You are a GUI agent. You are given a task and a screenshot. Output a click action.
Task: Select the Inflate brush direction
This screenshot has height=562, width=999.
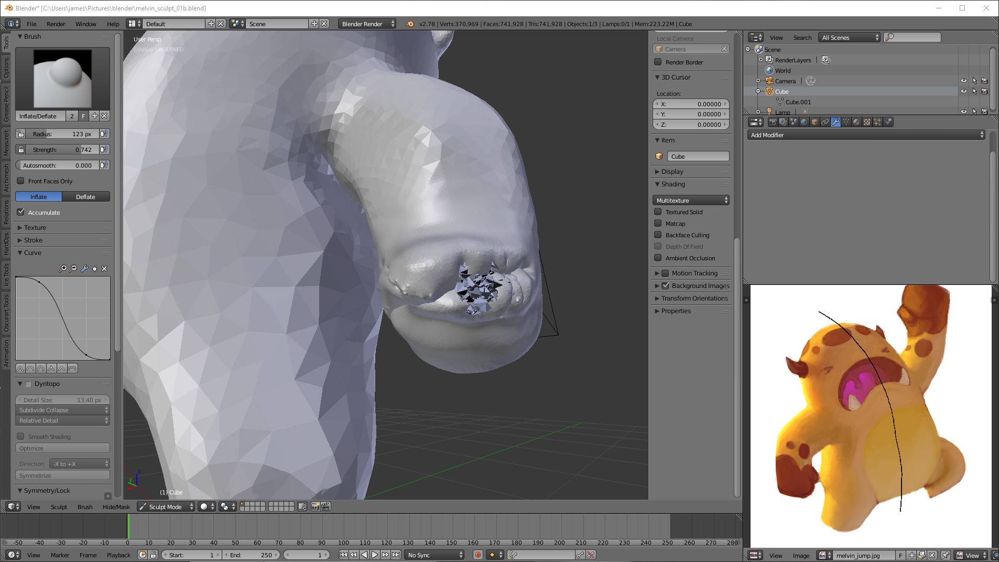[39, 196]
